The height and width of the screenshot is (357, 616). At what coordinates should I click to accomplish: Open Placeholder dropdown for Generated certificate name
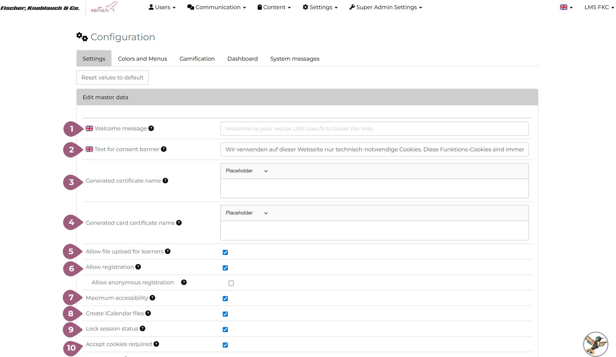pyautogui.click(x=246, y=171)
